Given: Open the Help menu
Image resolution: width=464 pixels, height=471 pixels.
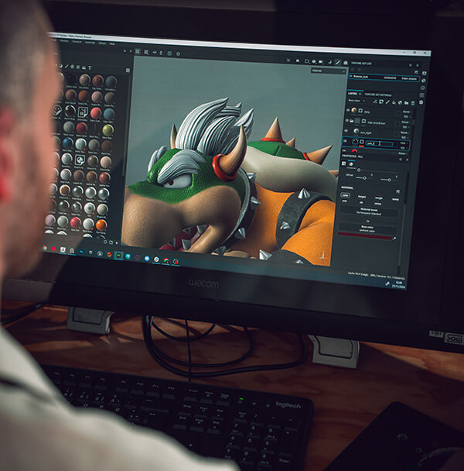Looking at the screenshot, I should tap(112, 44).
